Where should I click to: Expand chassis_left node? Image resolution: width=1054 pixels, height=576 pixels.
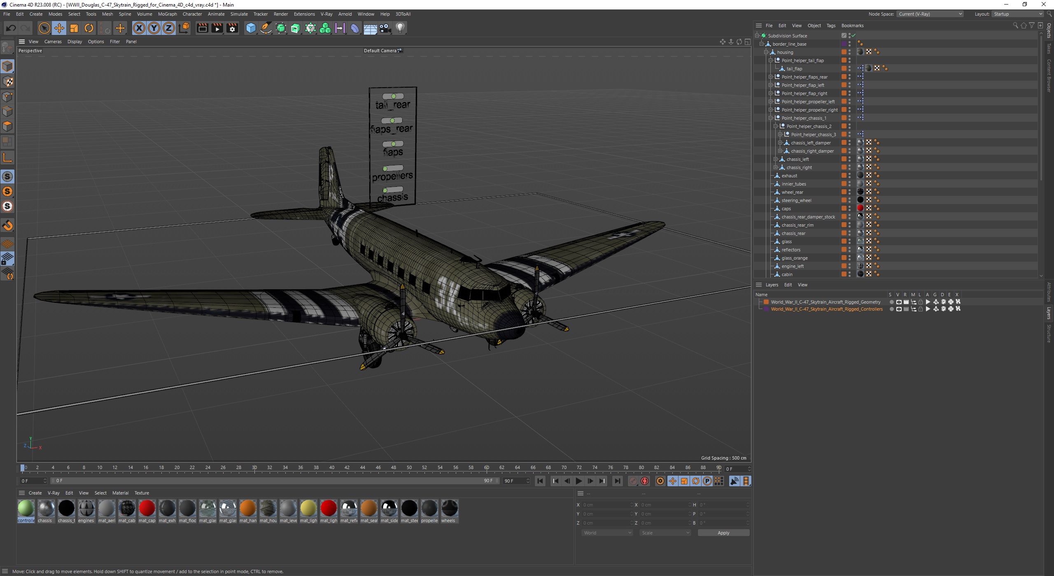(775, 159)
